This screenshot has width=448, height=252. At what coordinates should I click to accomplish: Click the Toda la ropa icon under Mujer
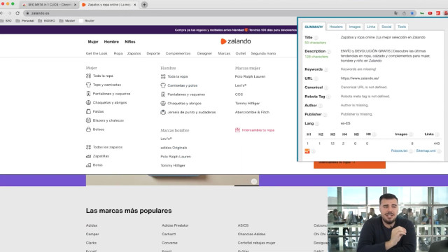(x=88, y=76)
